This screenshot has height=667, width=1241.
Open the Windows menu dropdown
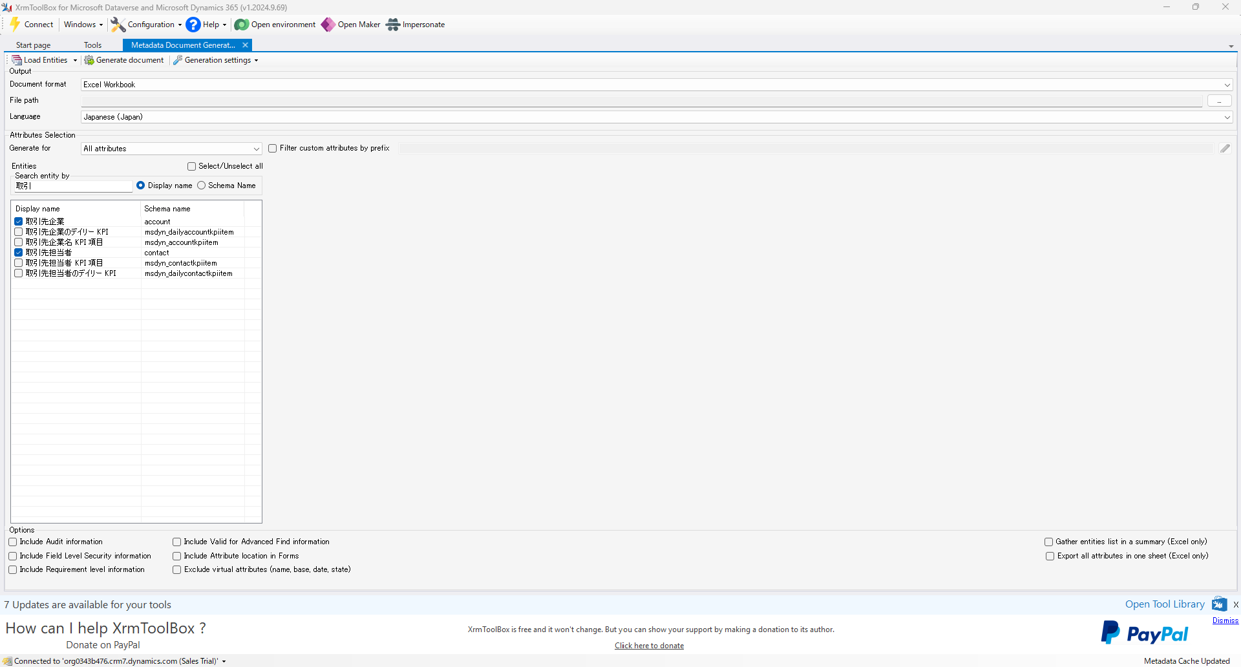point(83,25)
